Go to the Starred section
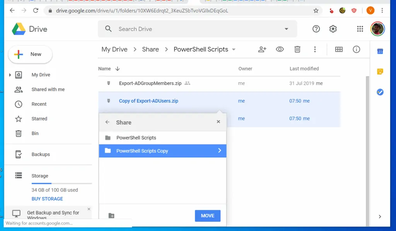The height and width of the screenshot is (231, 396). (39, 119)
